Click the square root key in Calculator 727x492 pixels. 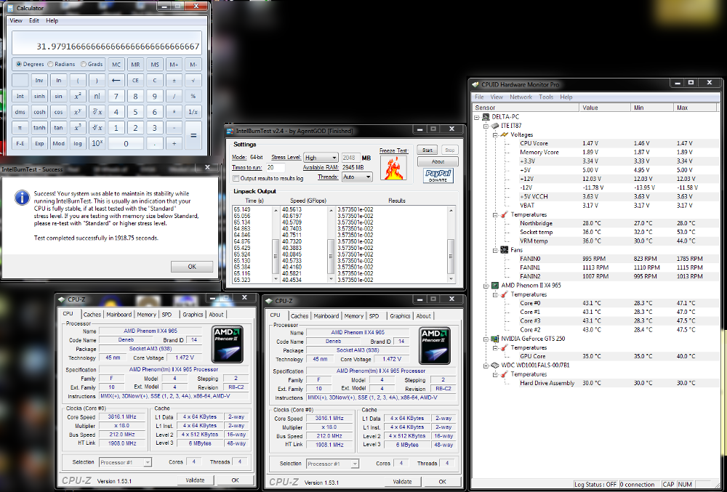pyautogui.click(x=193, y=80)
